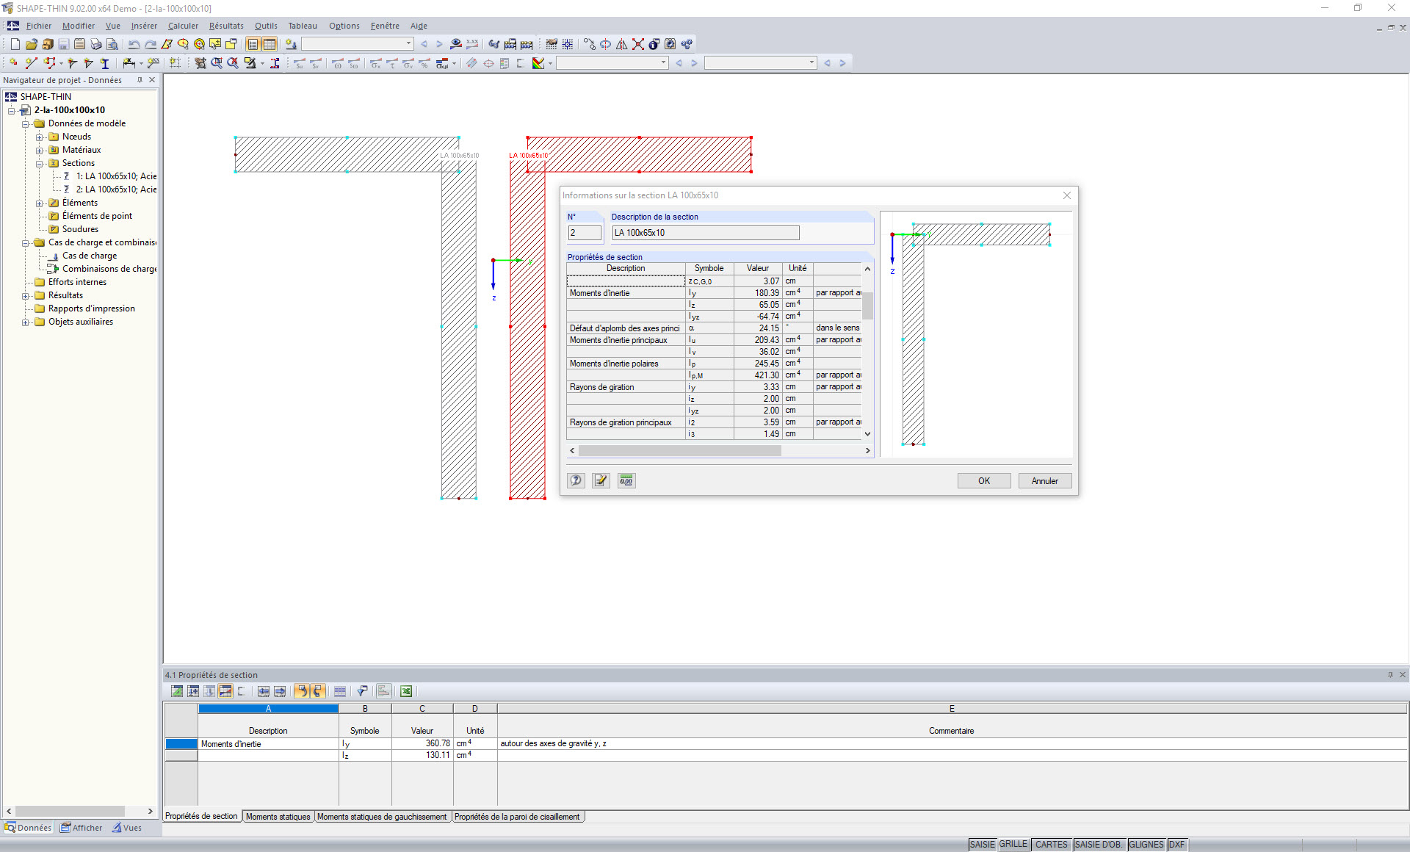Click the Open file folder icon
The image size is (1410, 852).
click(x=31, y=44)
